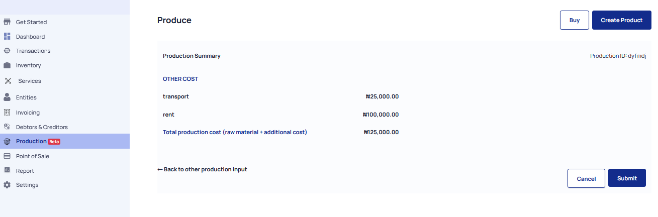Click the Invoicing document icon

pos(7,113)
